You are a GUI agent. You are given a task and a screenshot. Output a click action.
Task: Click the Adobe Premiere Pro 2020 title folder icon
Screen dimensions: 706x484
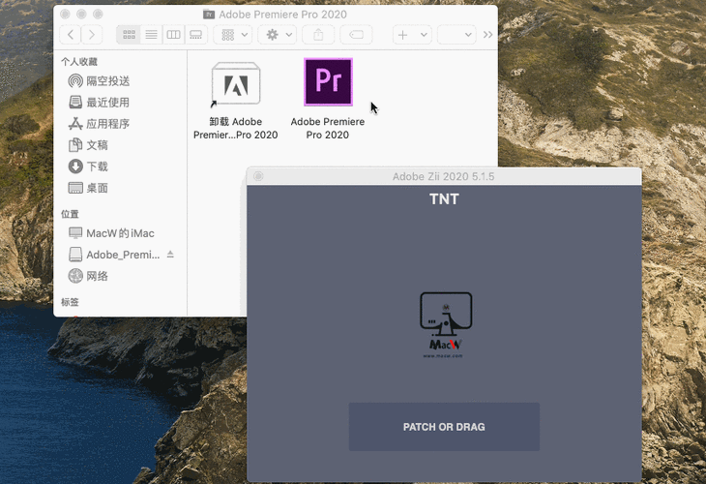click(x=209, y=15)
